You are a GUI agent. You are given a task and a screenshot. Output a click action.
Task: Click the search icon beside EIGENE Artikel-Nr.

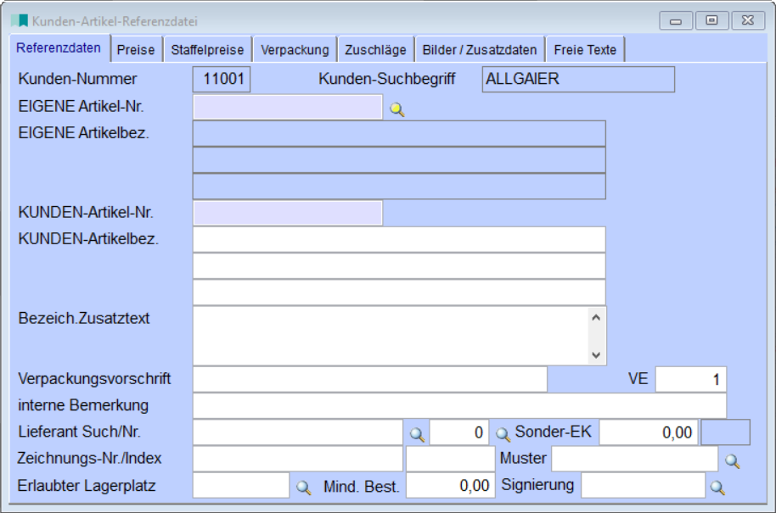(396, 109)
